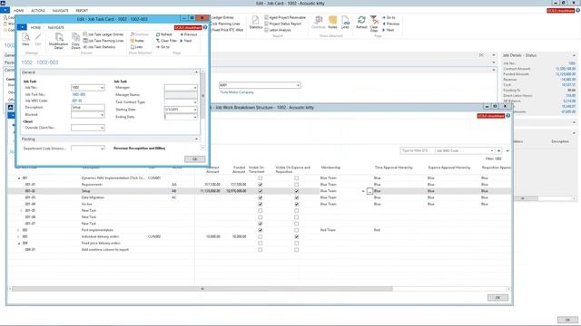This screenshot has width=581, height=326.
Task: Click Notes in Job Task Card ribbon
Action: (137, 41)
